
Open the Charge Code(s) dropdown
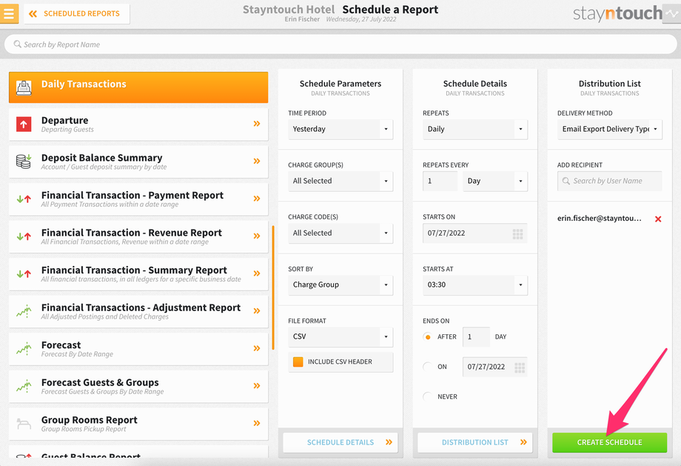pos(340,233)
